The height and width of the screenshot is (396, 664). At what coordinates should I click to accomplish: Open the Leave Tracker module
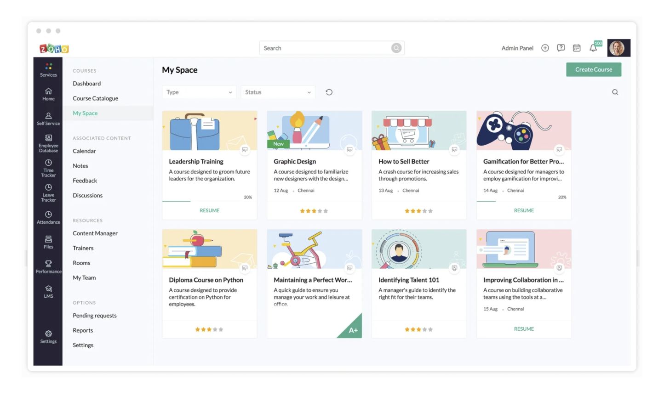pos(48,192)
